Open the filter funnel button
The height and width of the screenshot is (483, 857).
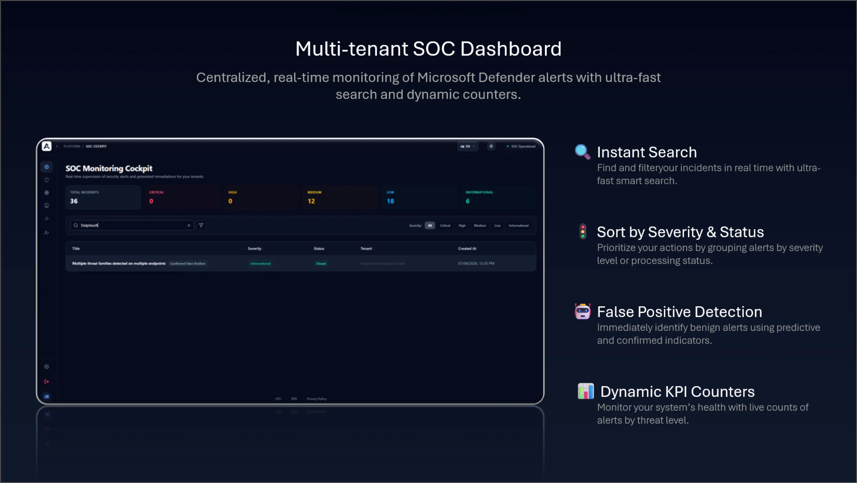click(201, 225)
